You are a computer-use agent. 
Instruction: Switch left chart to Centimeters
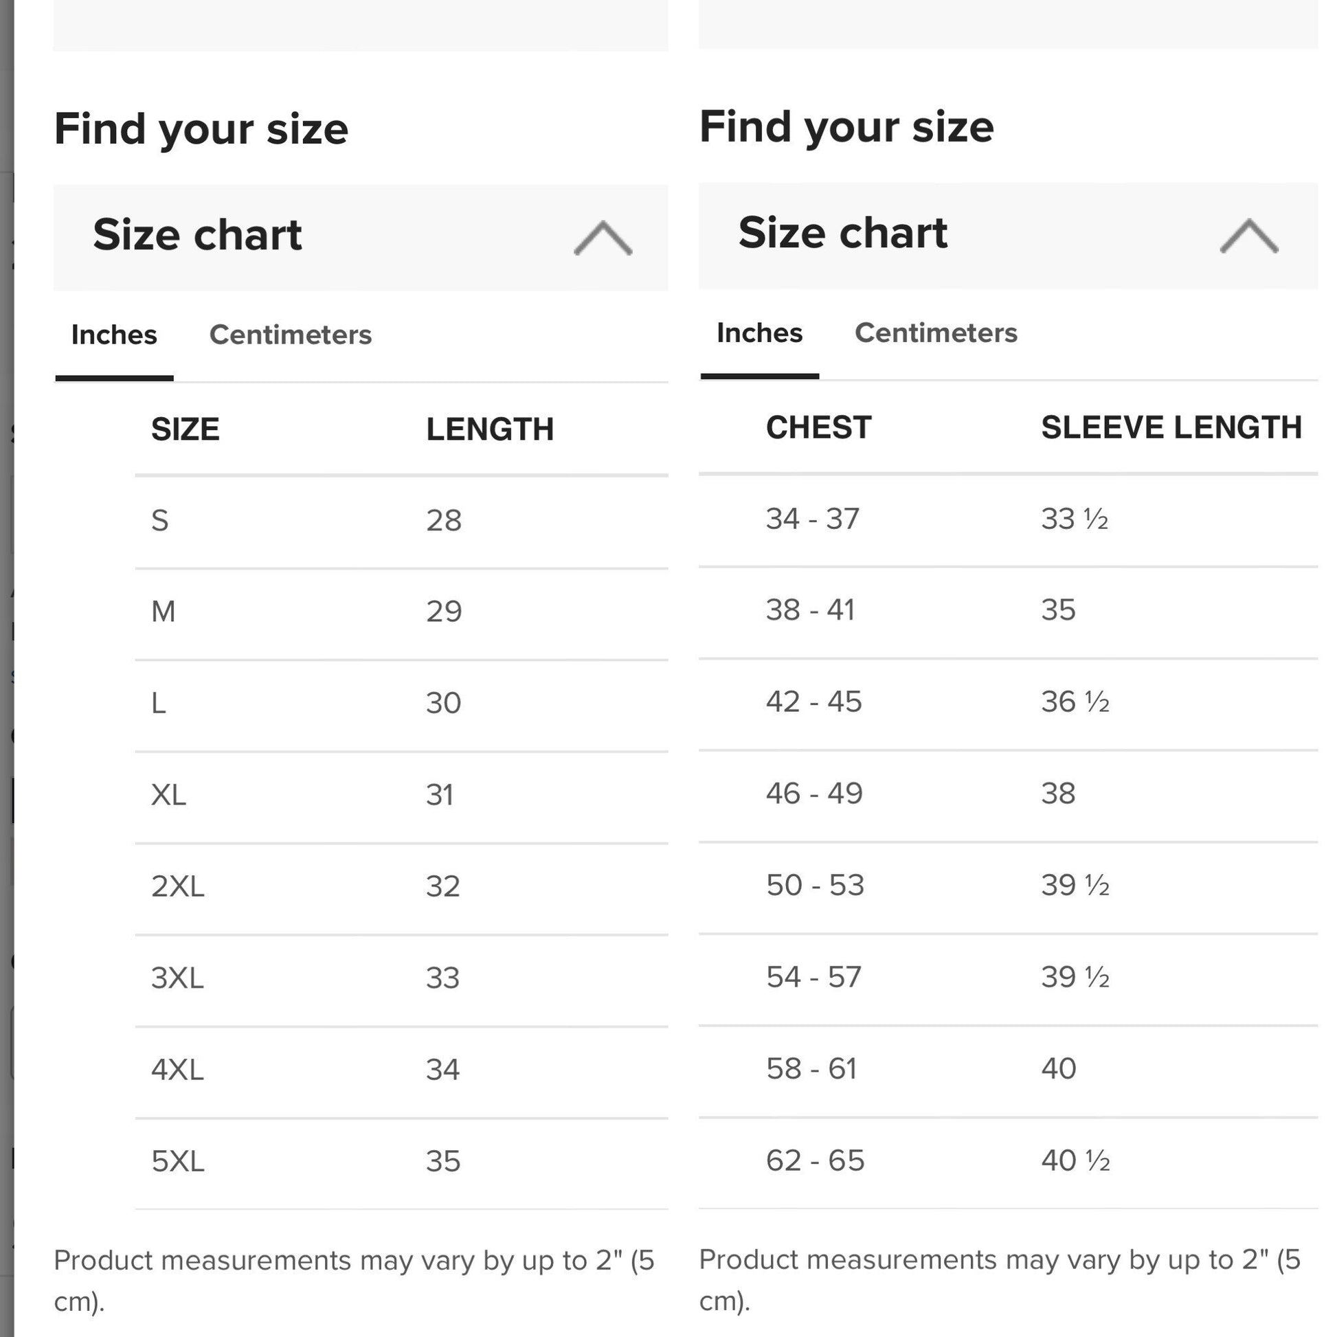pos(291,335)
